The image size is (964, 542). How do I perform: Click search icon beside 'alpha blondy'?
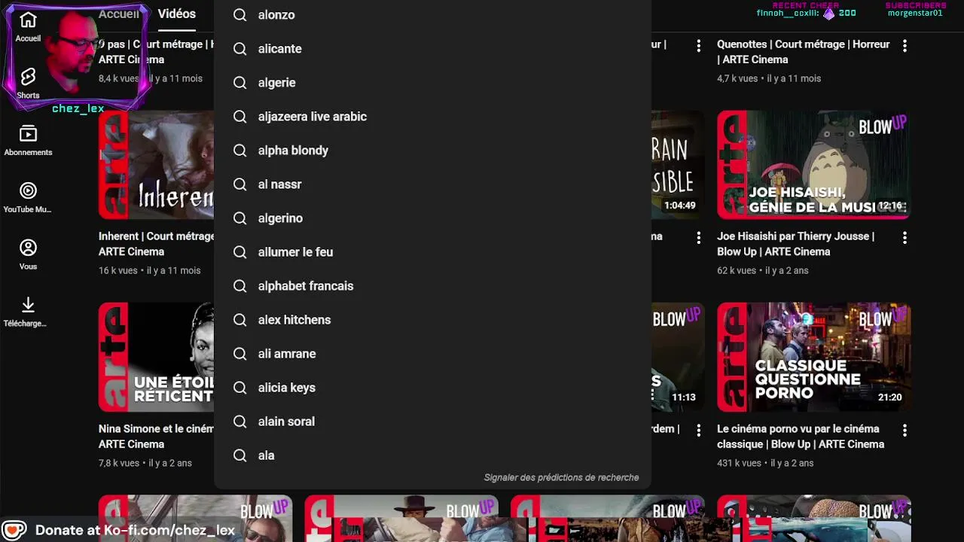pyautogui.click(x=240, y=151)
